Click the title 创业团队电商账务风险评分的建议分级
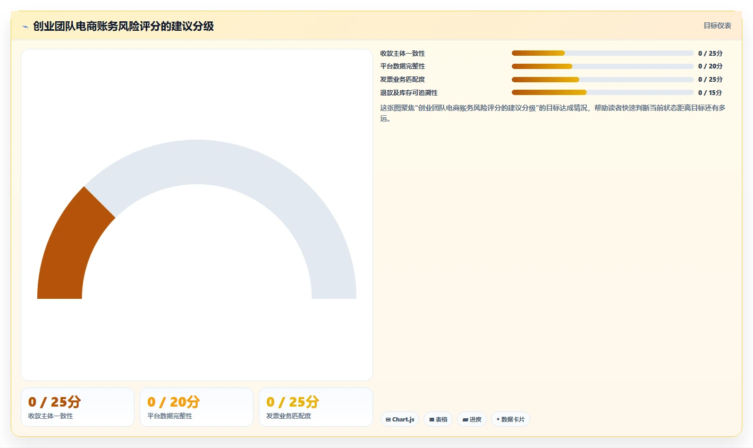 tap(123, 26)
